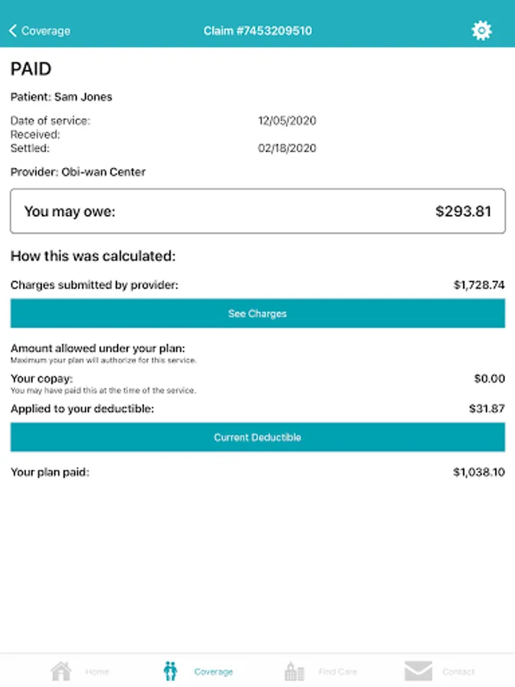Screen dimensions: 515x687
Task: Select the Charges submitted by provider row
Action: tap(258, 285)
